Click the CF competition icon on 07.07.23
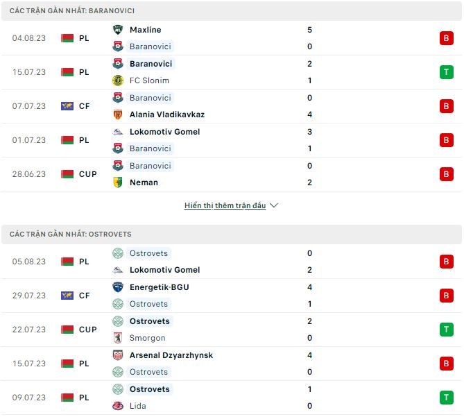This screenshot has height=417, width=464. pyautogui.click(x=67, y=106)
